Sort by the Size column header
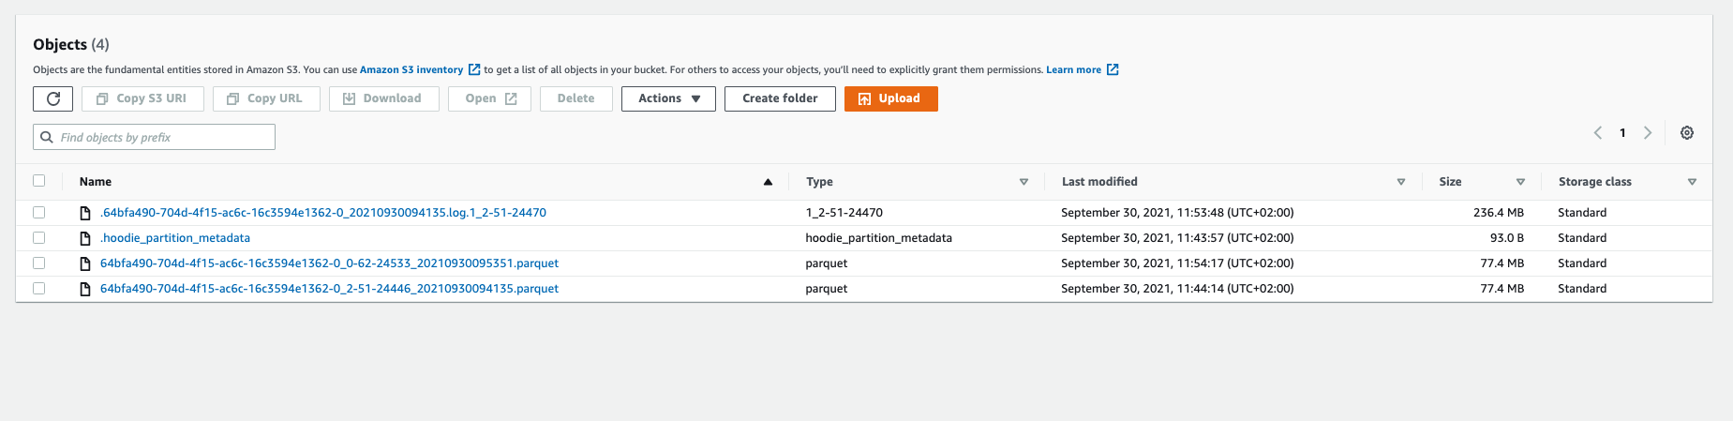Viewport: 1733px width, 421px height. coord(1450,182)
